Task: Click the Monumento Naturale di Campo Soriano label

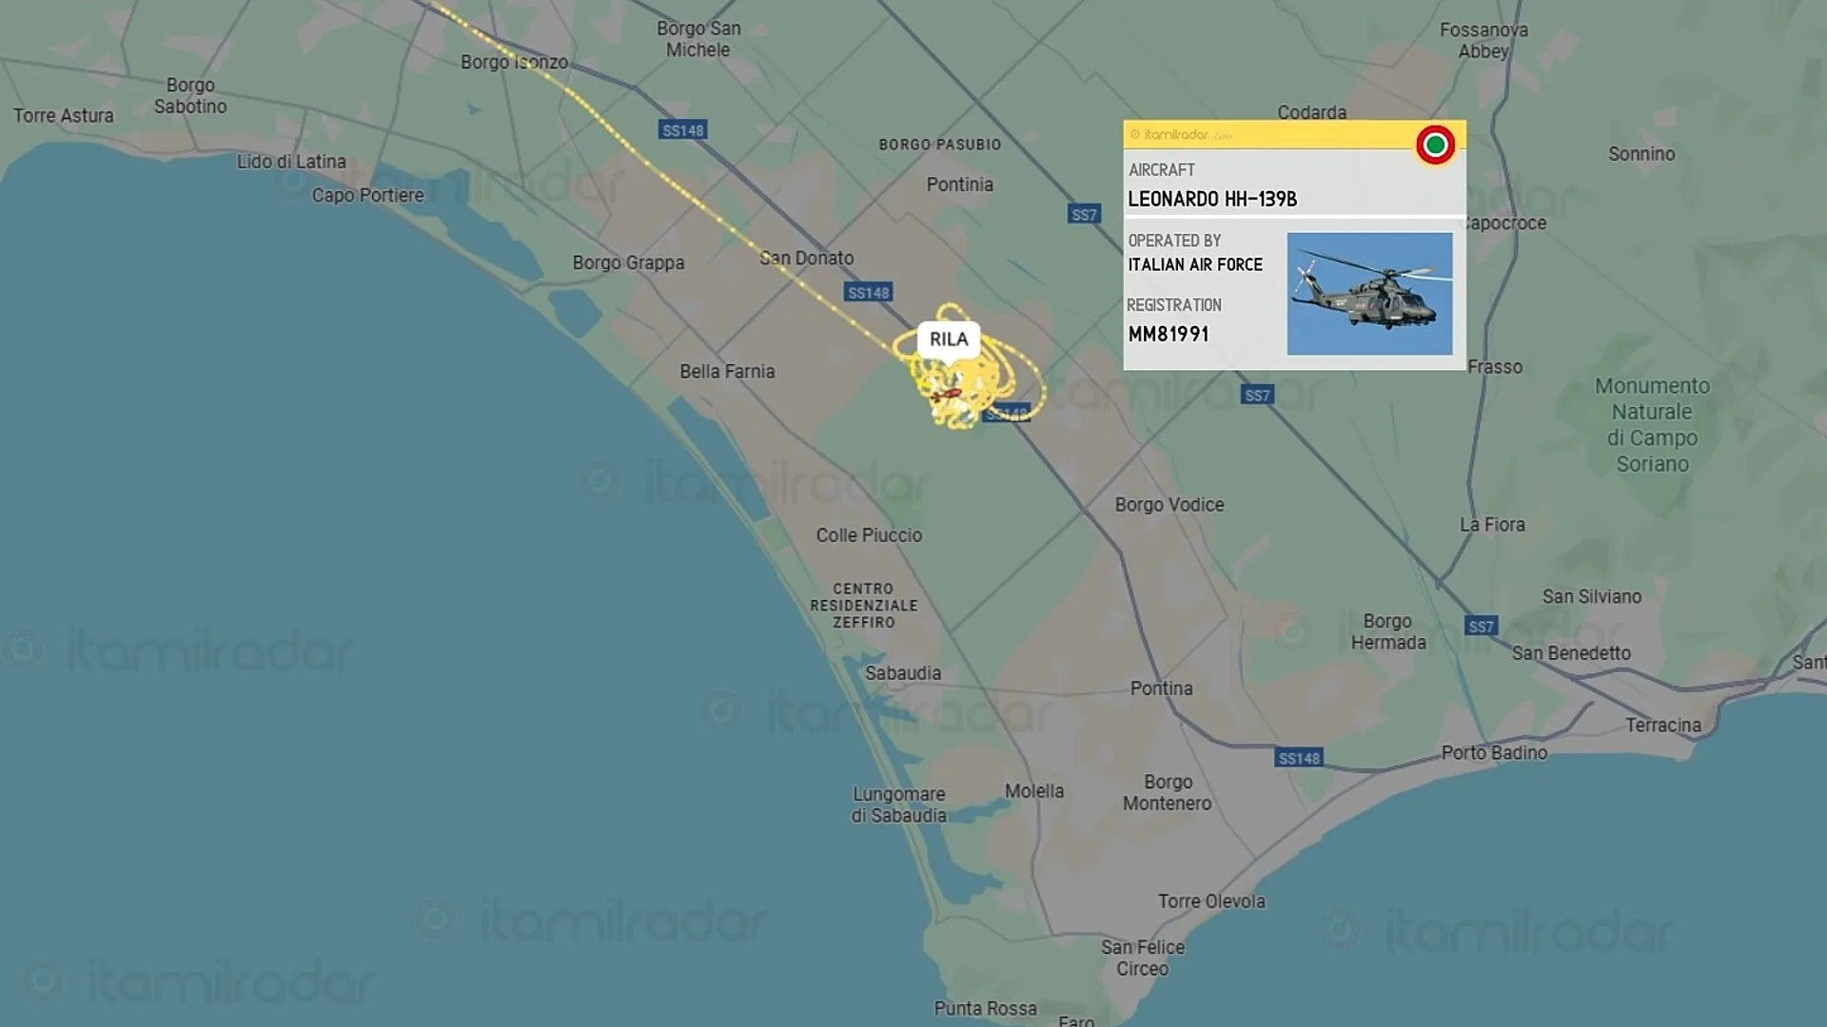Action: tap(1653, 425)
